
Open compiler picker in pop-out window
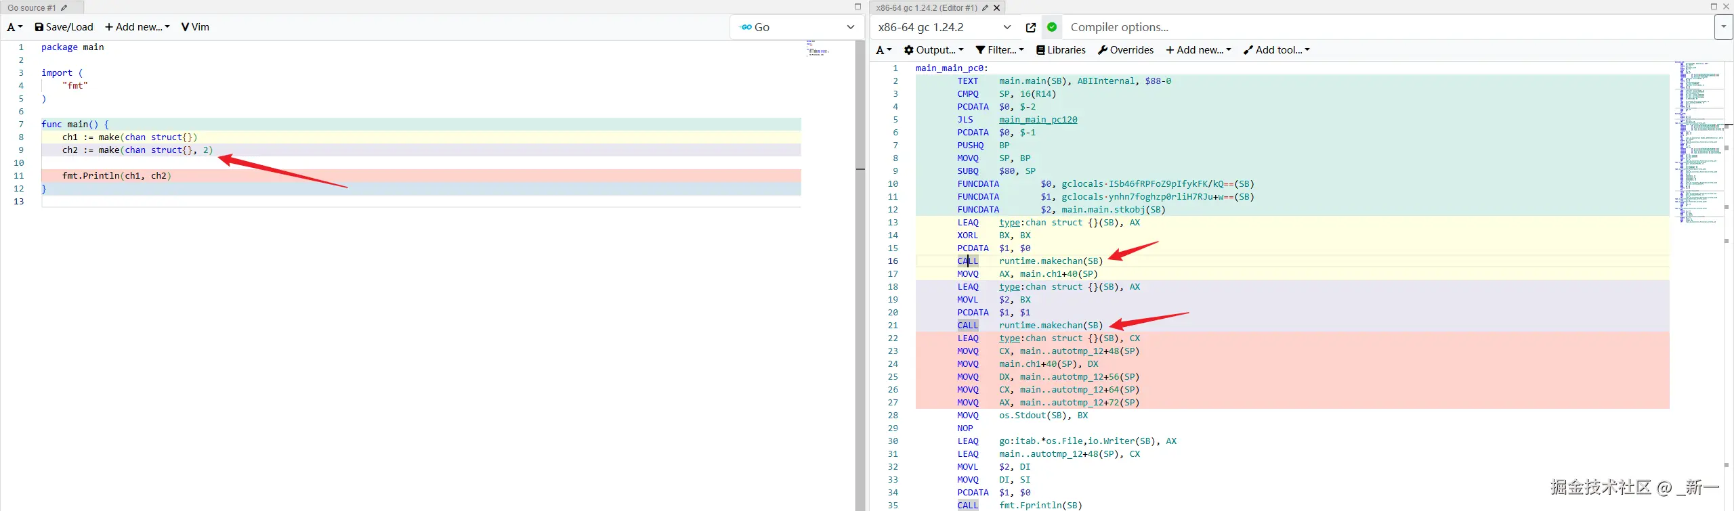1030,27
